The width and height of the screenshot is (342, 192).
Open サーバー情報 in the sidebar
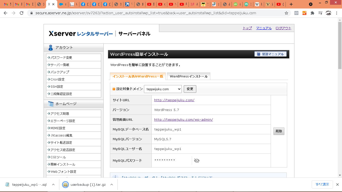74,65
